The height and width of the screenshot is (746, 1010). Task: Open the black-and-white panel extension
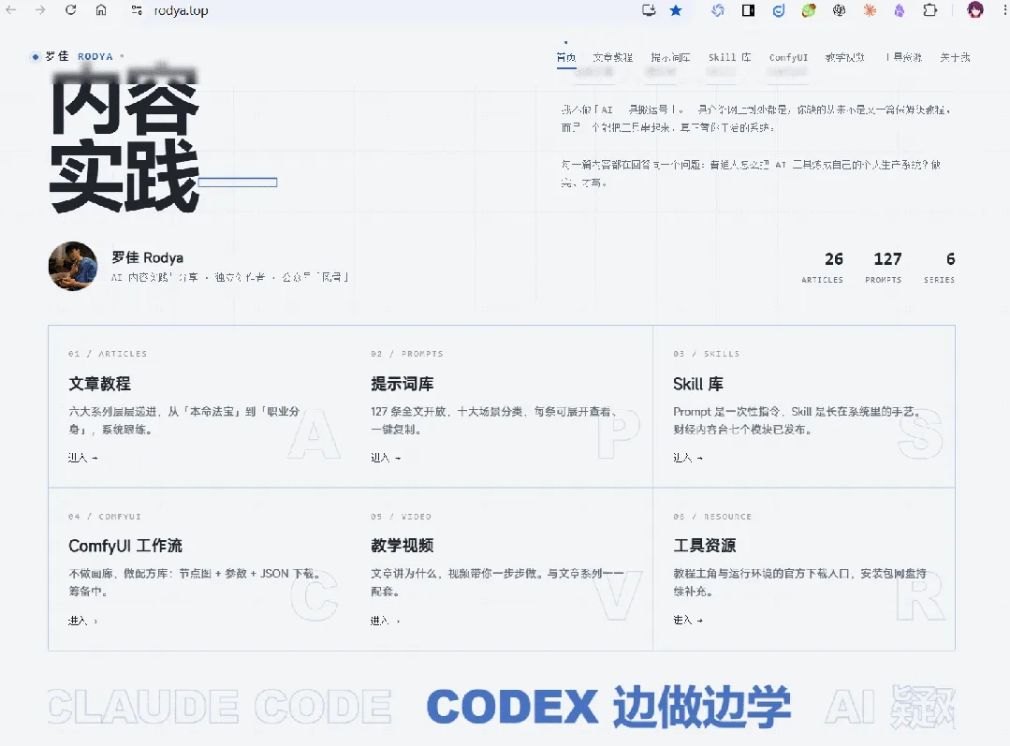click(x=748, y=10)
